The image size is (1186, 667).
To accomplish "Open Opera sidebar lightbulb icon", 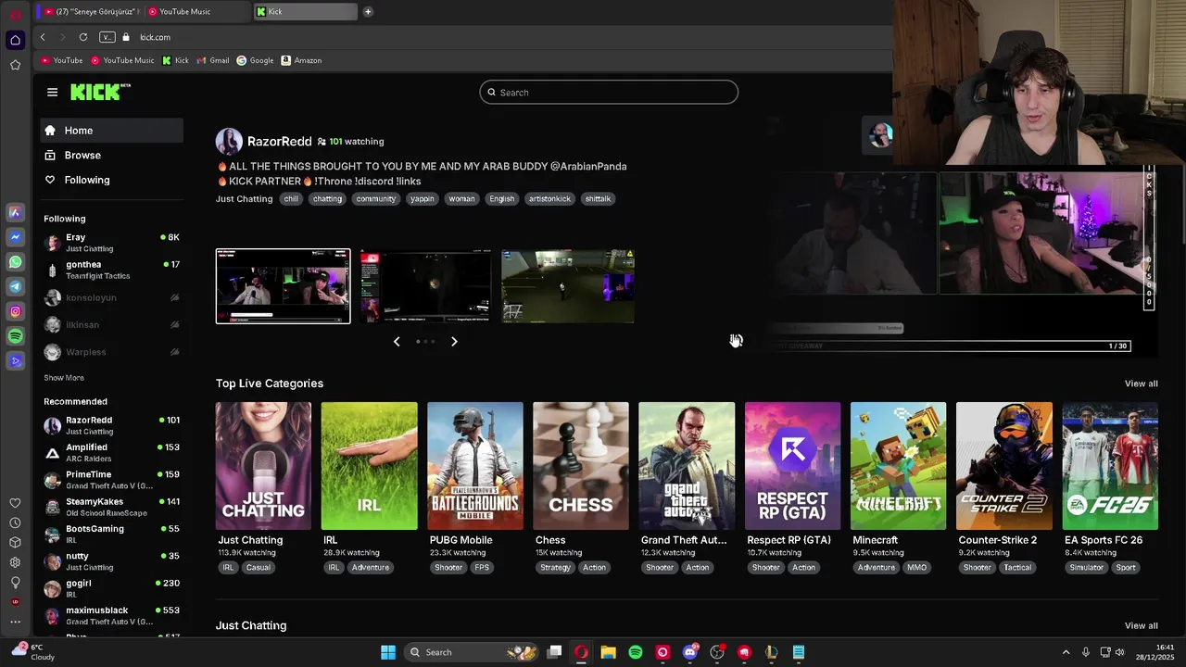I will click(x=15, y=583).
